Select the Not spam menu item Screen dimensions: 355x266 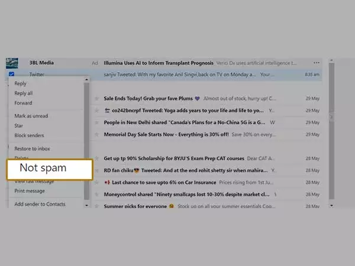(50, 170)
